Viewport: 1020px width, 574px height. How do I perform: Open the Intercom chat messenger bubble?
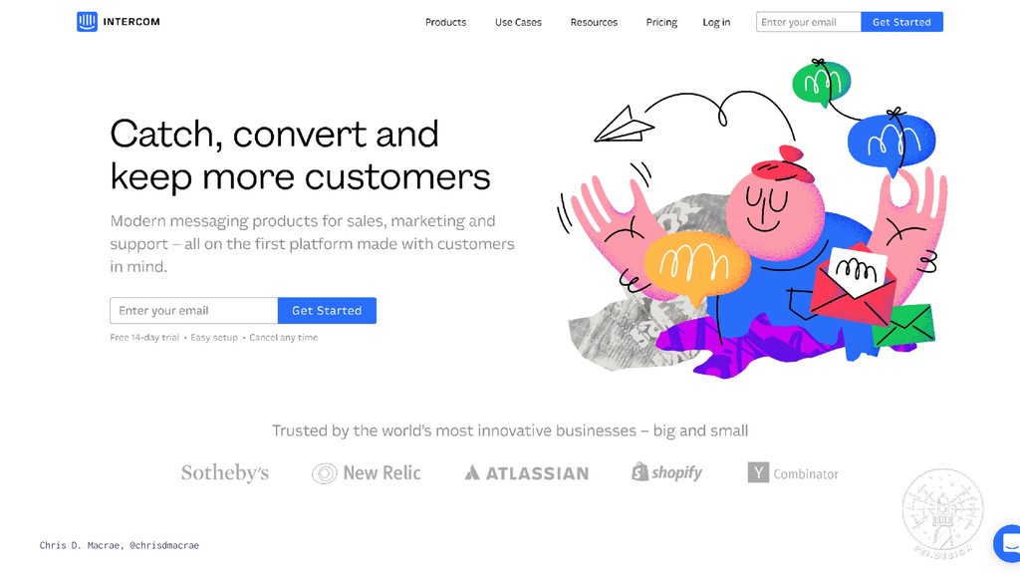(1008, 543)
